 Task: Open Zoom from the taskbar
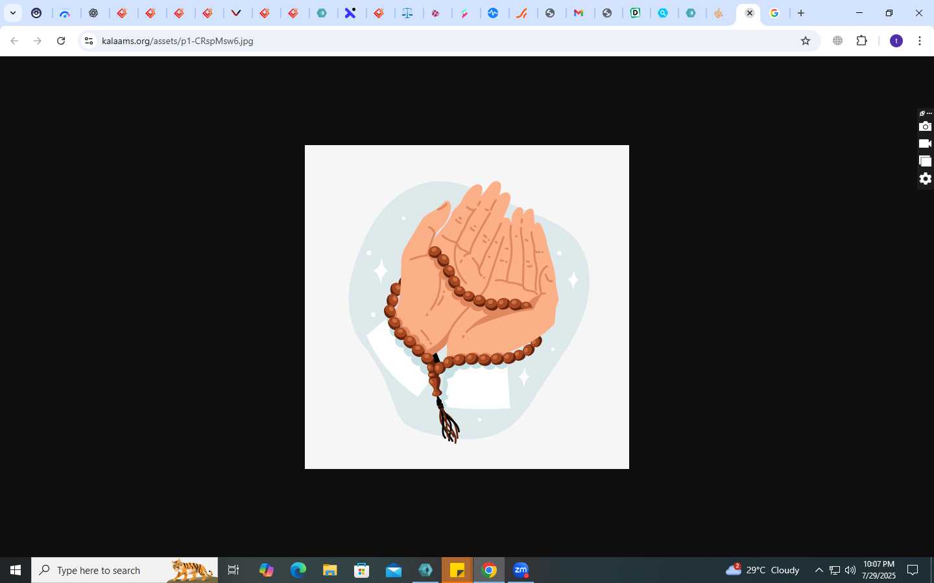pyautogui.click(x=521, y=570)
